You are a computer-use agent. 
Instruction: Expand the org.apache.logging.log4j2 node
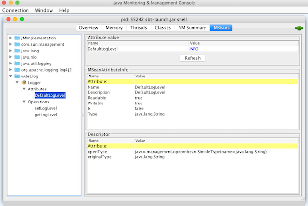click(11, 70)
